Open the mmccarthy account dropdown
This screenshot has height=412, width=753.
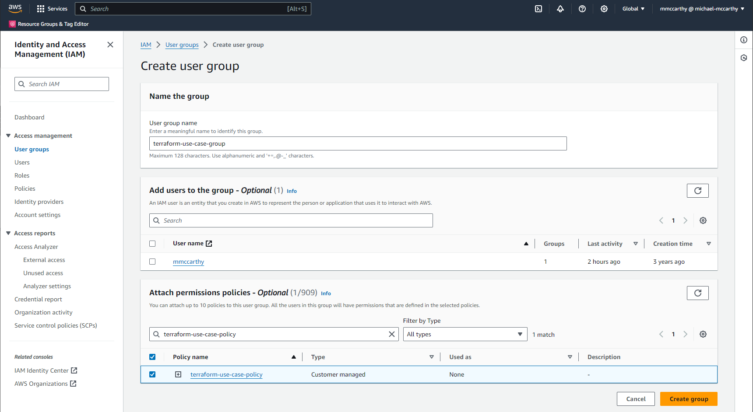pos(702,9)
